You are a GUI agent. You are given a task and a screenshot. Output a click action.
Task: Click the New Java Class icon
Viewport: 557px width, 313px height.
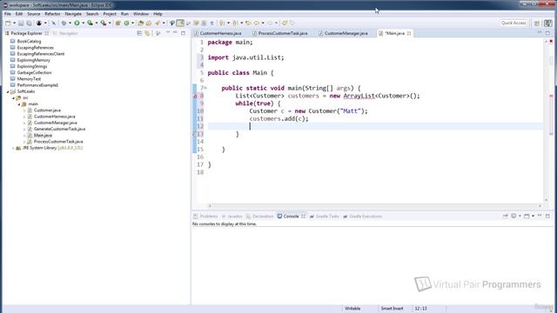coord(126,23)
